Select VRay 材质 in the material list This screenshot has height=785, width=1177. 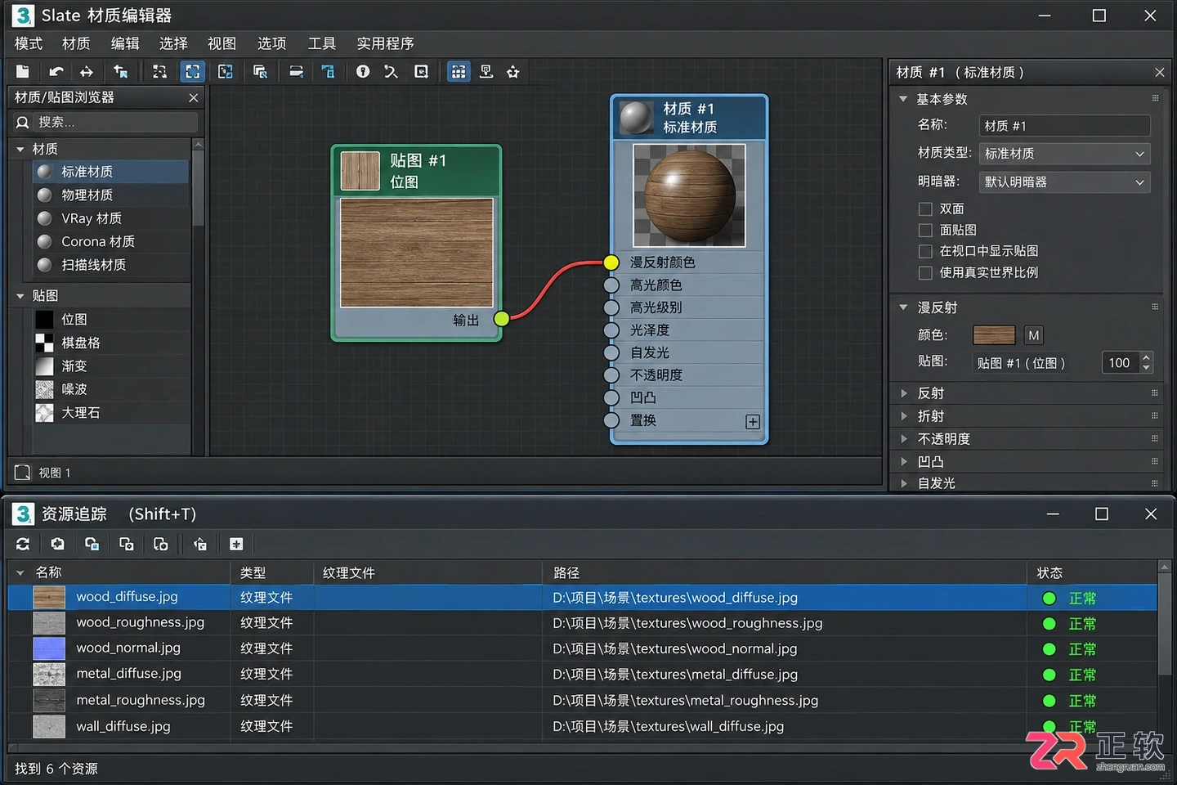click(110, 218)
